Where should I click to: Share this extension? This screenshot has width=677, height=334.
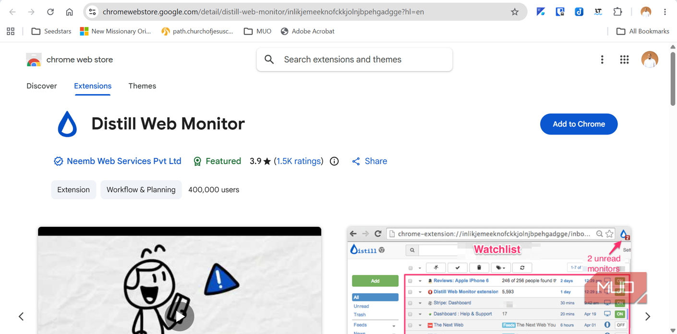point(369,161)
